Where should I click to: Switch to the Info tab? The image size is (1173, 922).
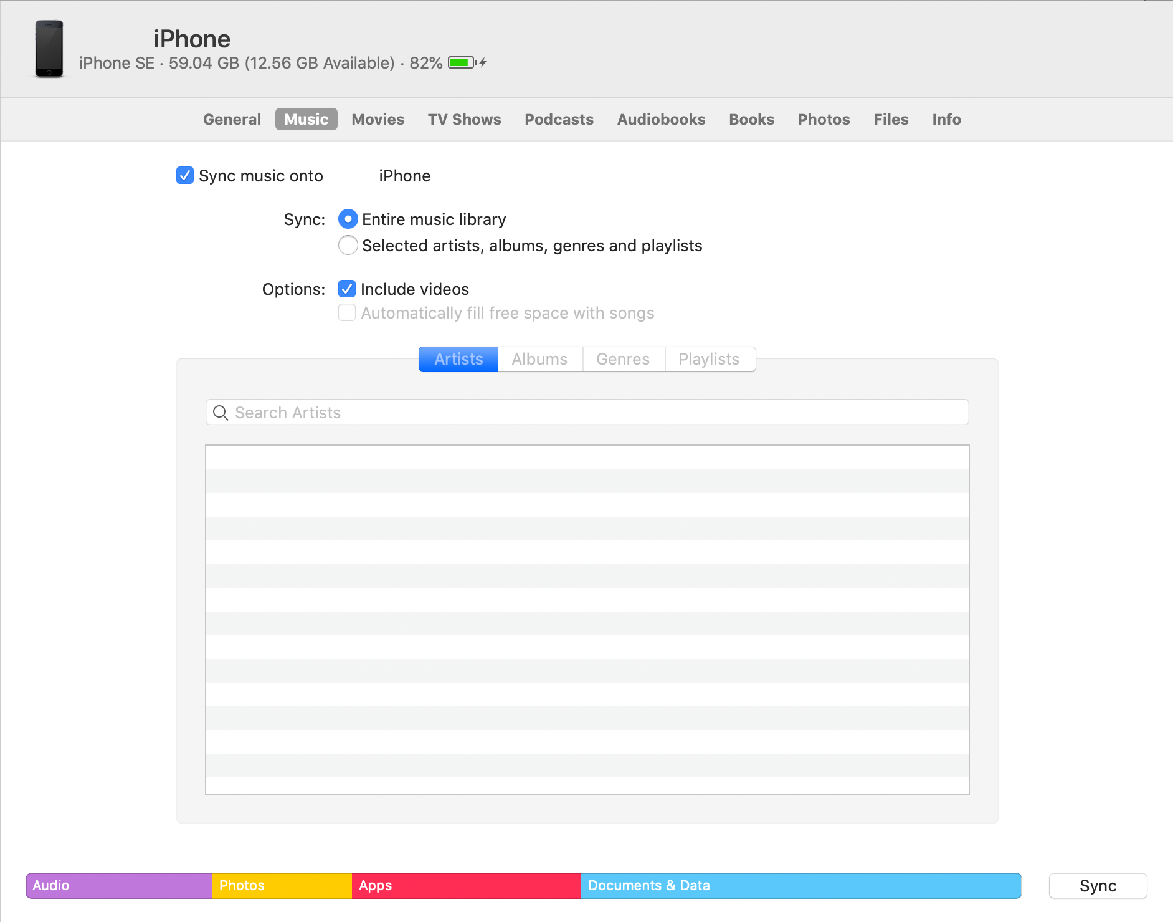pyautogui.click(x=947, y=119)
